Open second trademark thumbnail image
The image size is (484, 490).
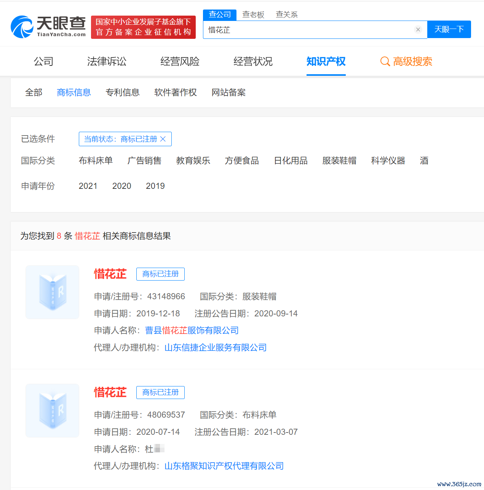(53, 410)
